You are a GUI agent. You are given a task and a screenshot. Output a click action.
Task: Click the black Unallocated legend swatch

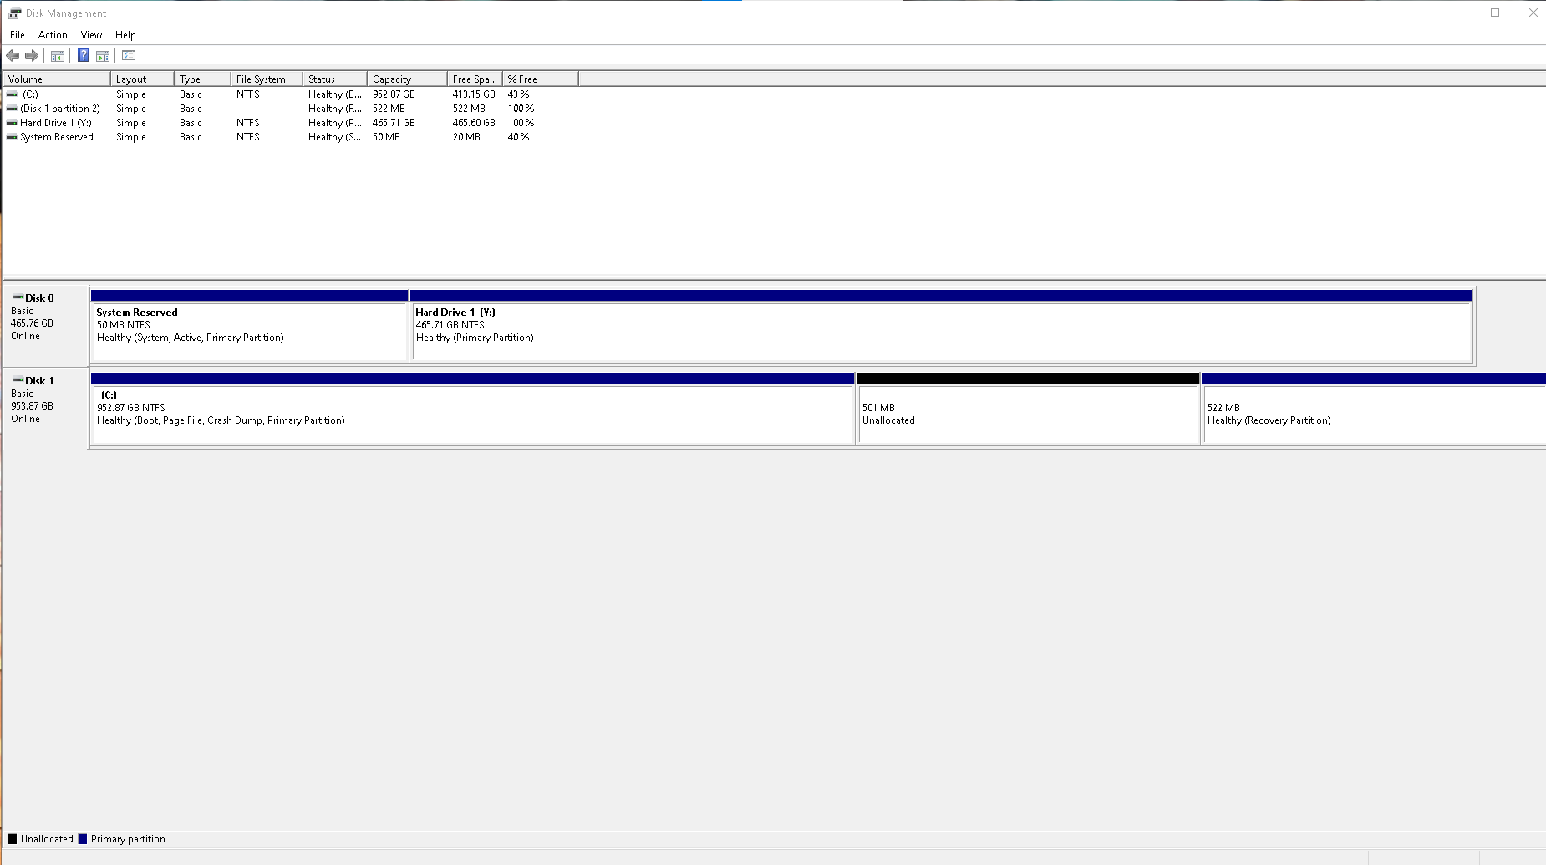pos(13,839)
